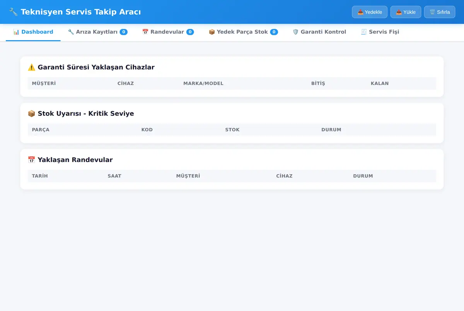Screen dimensions: 464x311
Task: Click the Yedekle backup button
Action: [370, 12]
